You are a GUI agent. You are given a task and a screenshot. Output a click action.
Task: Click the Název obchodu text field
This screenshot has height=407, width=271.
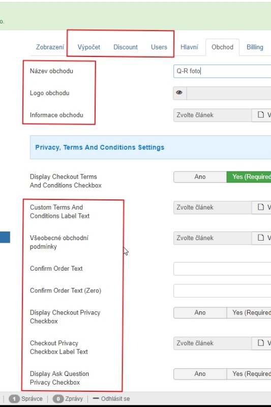222,71
